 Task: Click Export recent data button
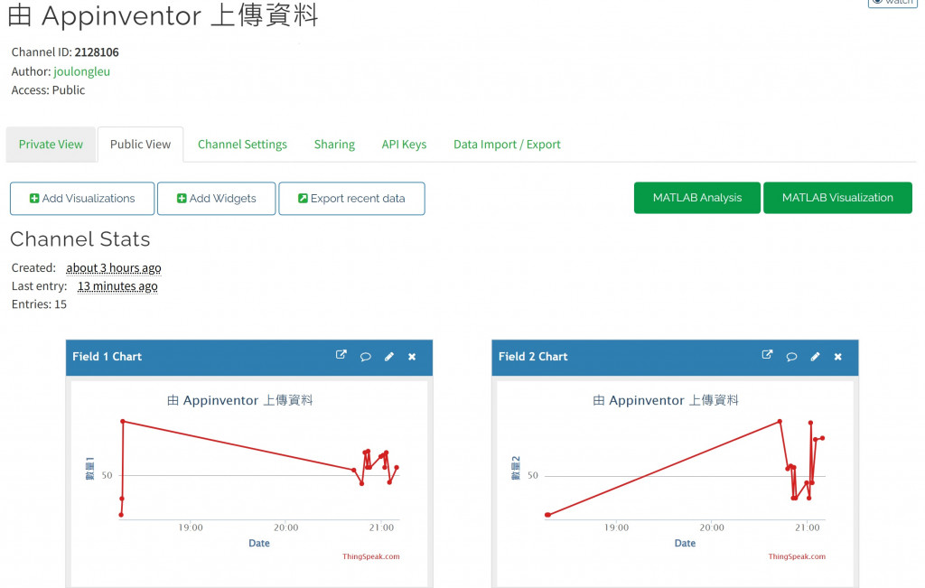click(x=351, y=198)
